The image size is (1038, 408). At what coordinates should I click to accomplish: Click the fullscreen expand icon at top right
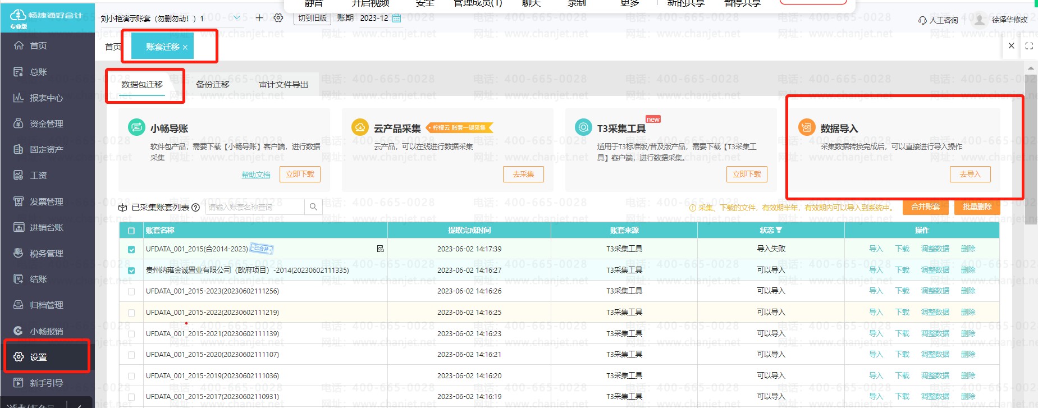coord(1029,46)
